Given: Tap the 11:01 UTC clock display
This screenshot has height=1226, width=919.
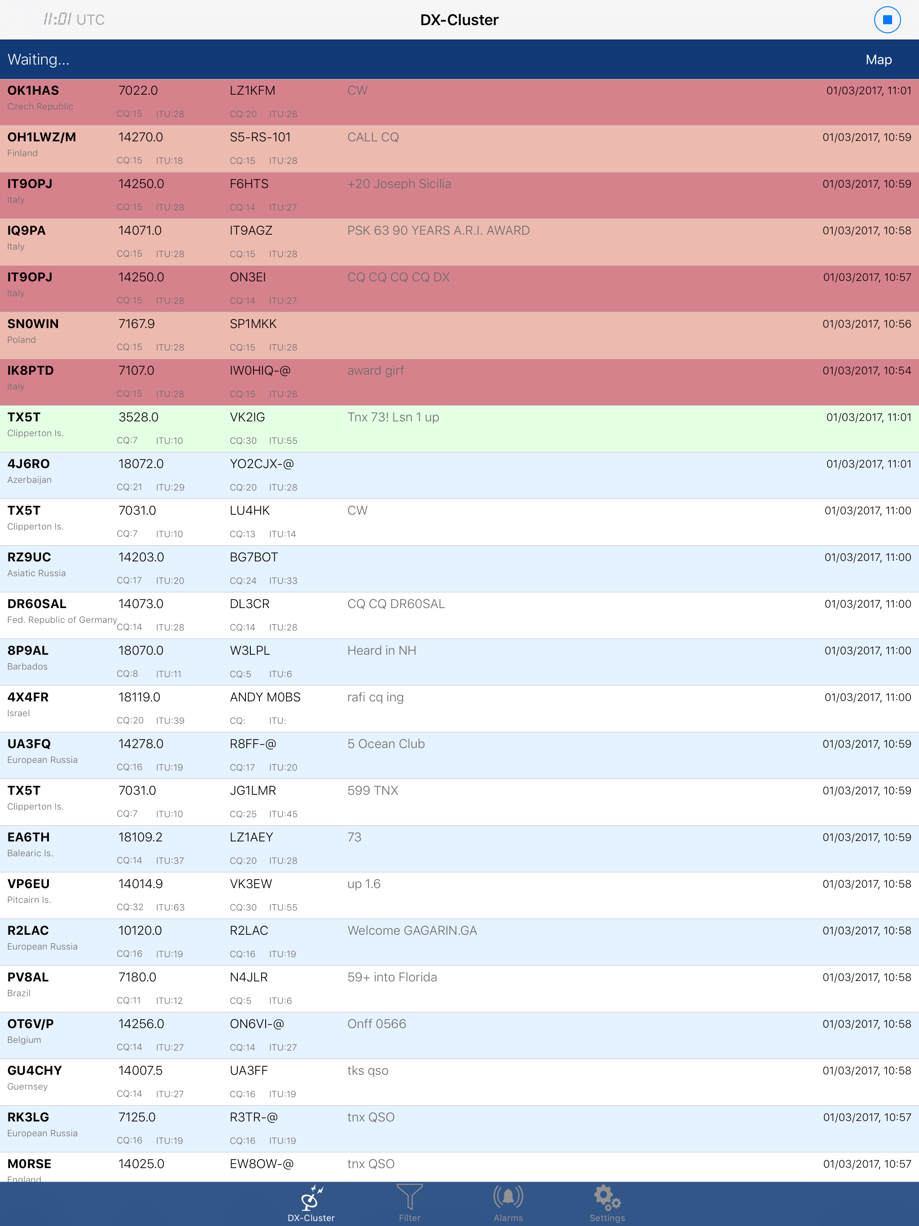Looking at the screenshot, I should coord(74,19).
